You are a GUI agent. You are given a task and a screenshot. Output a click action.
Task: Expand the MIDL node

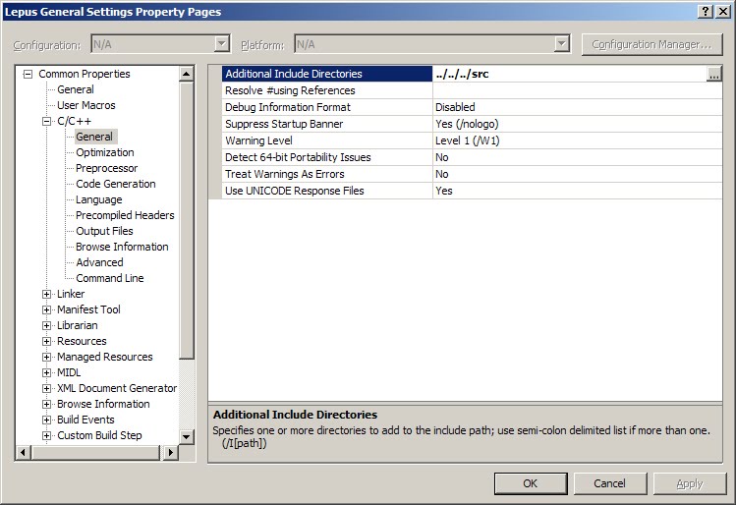pyautogui.click(x=46, y=372)
